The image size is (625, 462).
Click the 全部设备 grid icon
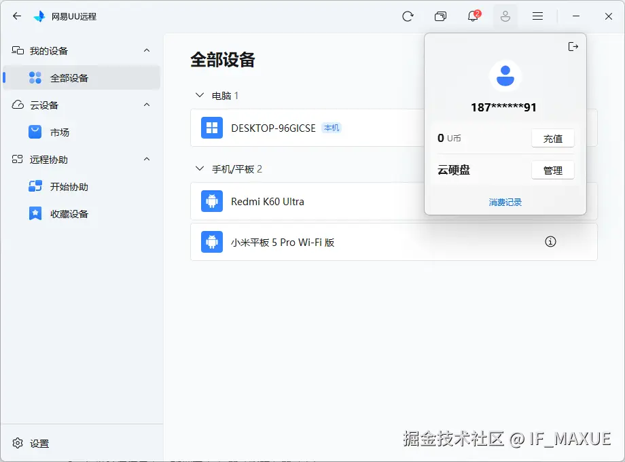point(35,77)
